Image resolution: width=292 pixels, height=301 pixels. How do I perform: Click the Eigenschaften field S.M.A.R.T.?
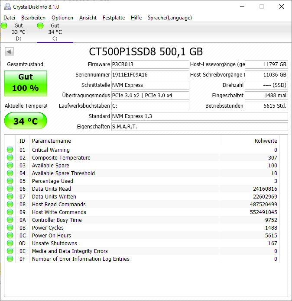click(x=200, y=127)
